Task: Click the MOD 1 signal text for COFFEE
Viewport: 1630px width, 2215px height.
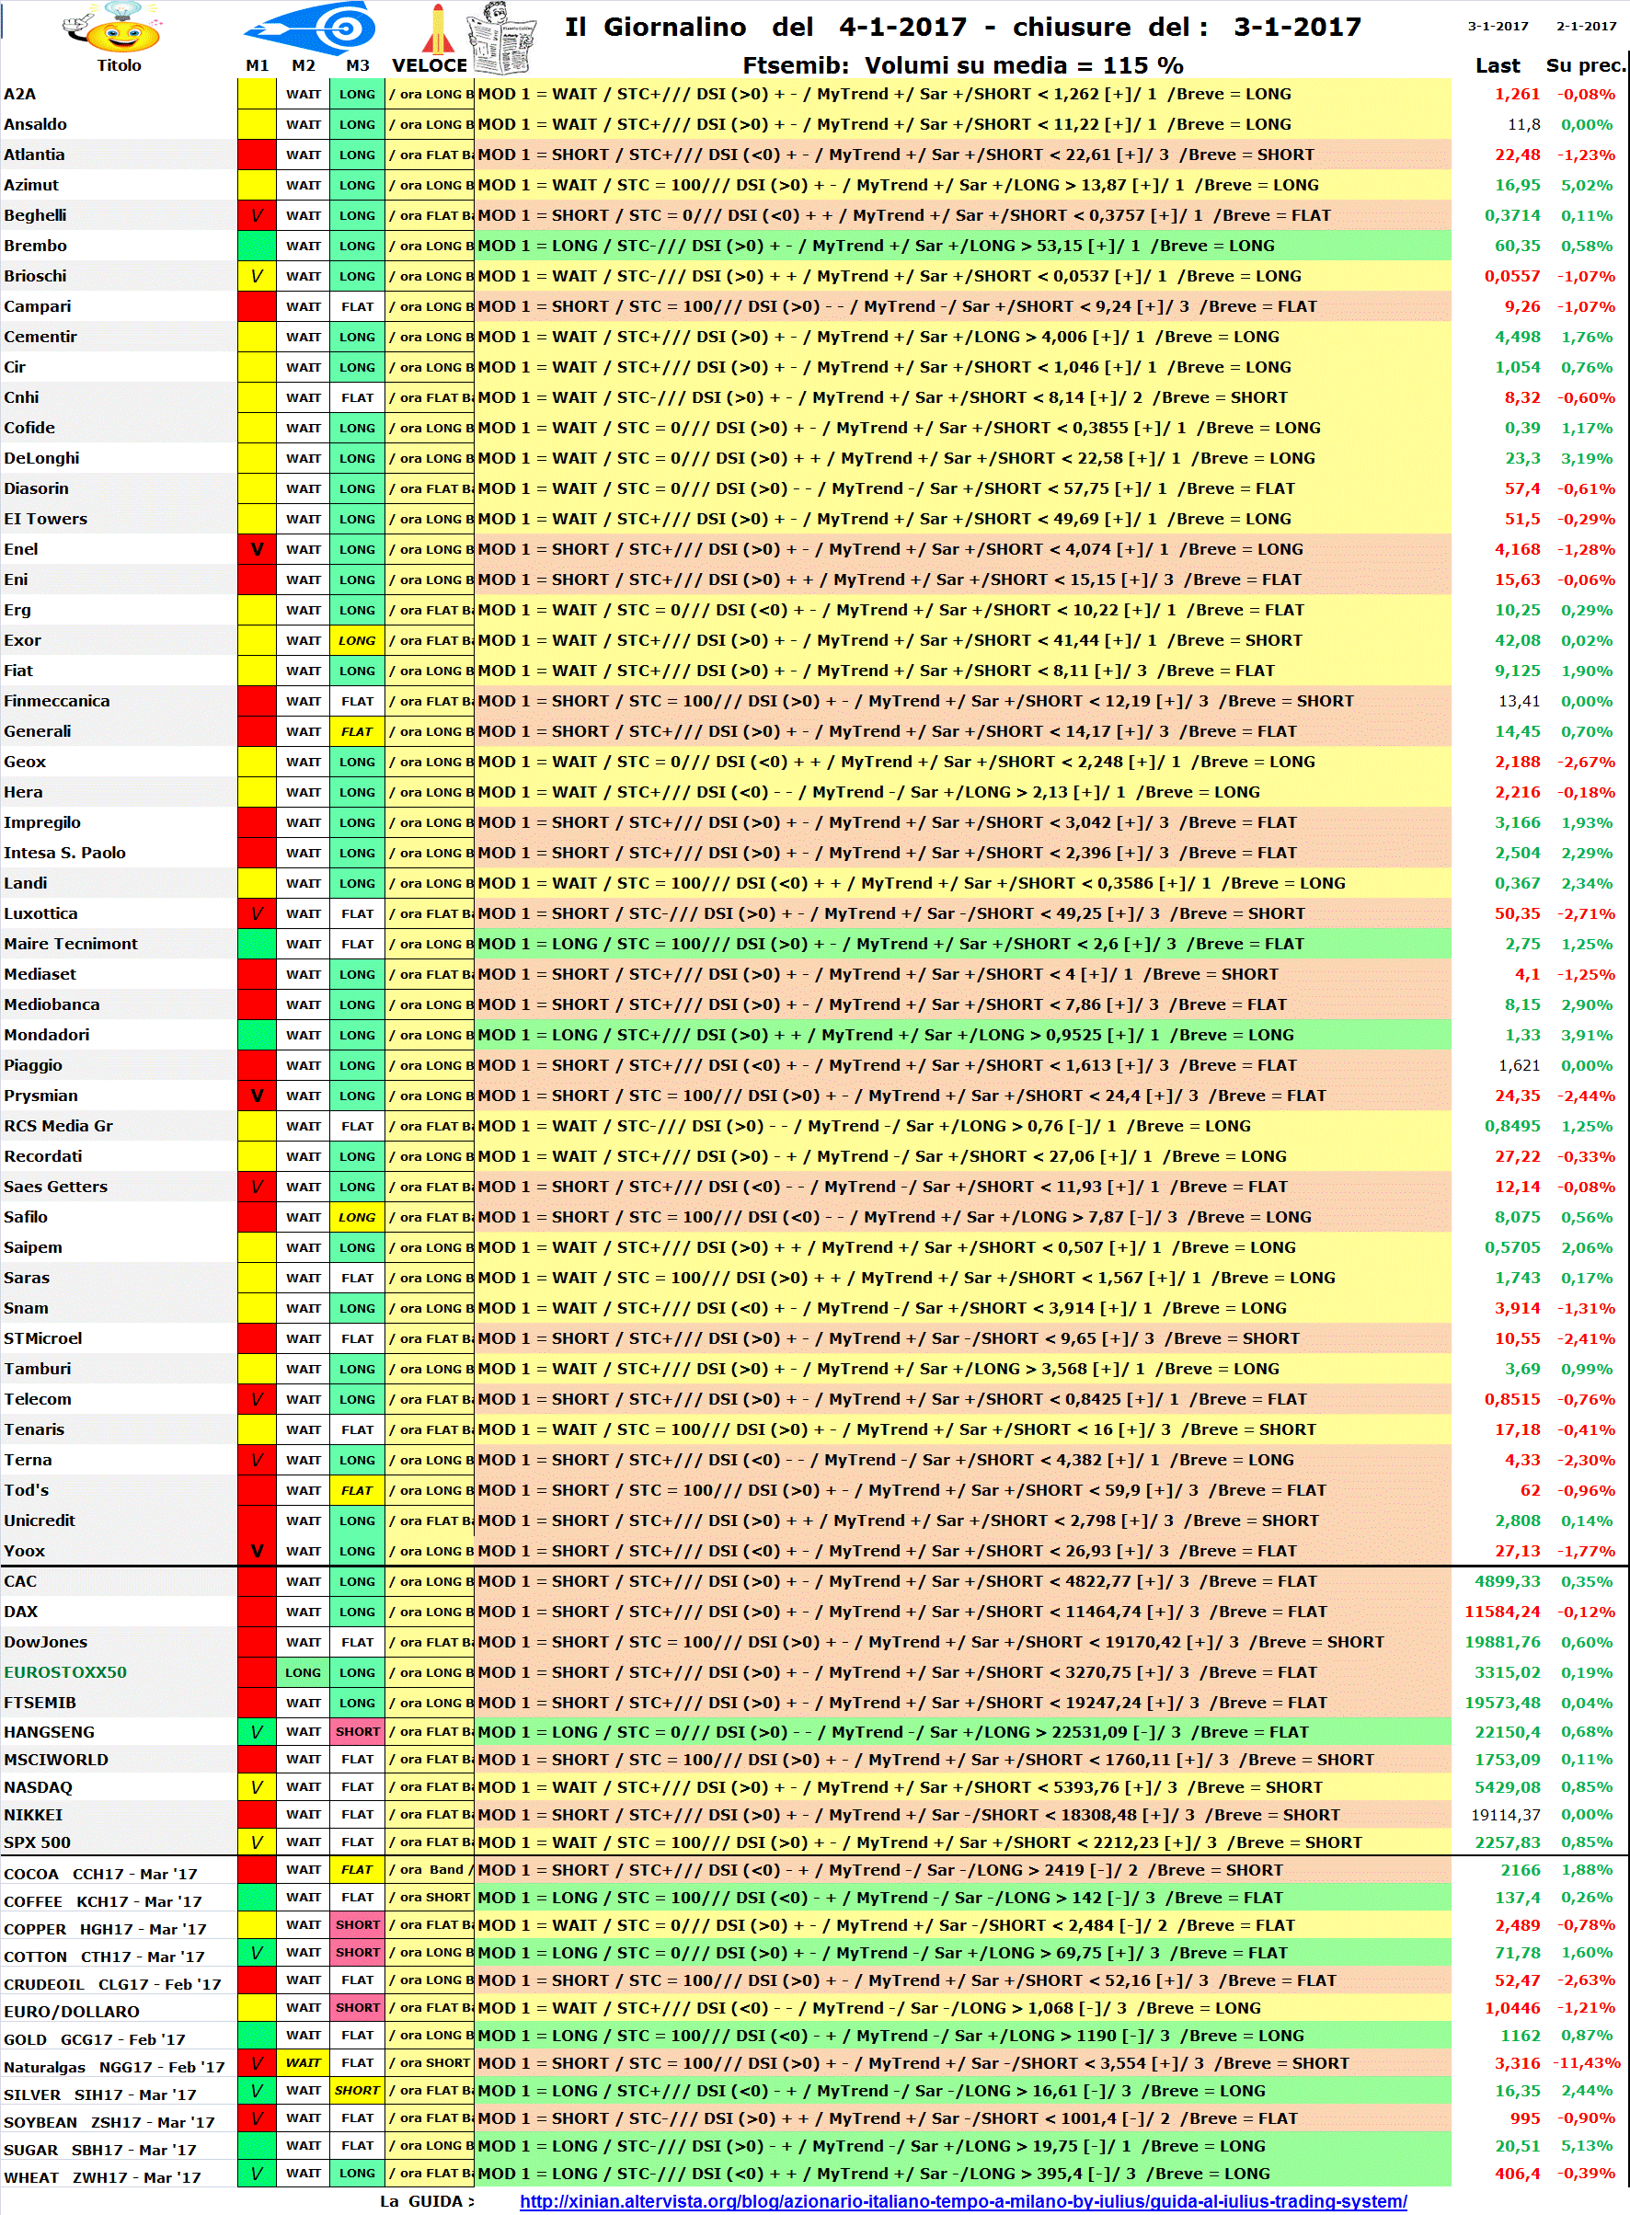Action: point(880,1898)
